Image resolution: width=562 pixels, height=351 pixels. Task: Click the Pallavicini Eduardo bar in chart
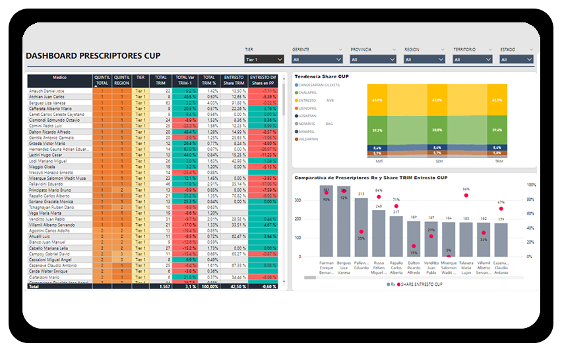pyautogui.click(x=361, y=227)
